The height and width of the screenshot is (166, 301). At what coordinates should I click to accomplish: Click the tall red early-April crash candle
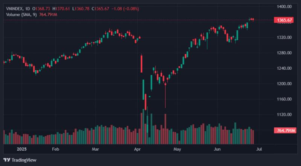click(141, 63)
